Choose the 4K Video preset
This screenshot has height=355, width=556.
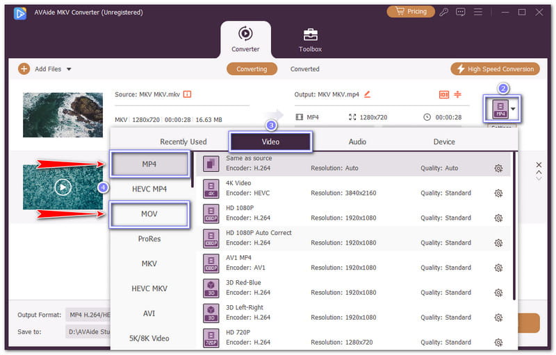click(353, 189)
